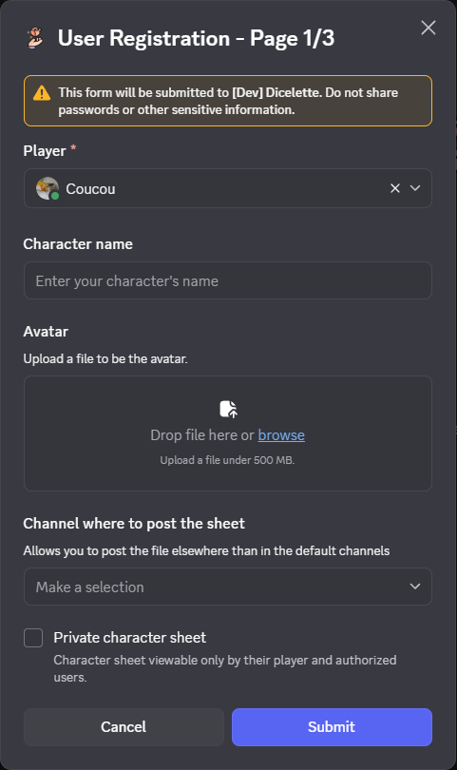Clear the selected player Coucou
The height and width of the screenshot is (770, 457).
click(x=394, y=188)
